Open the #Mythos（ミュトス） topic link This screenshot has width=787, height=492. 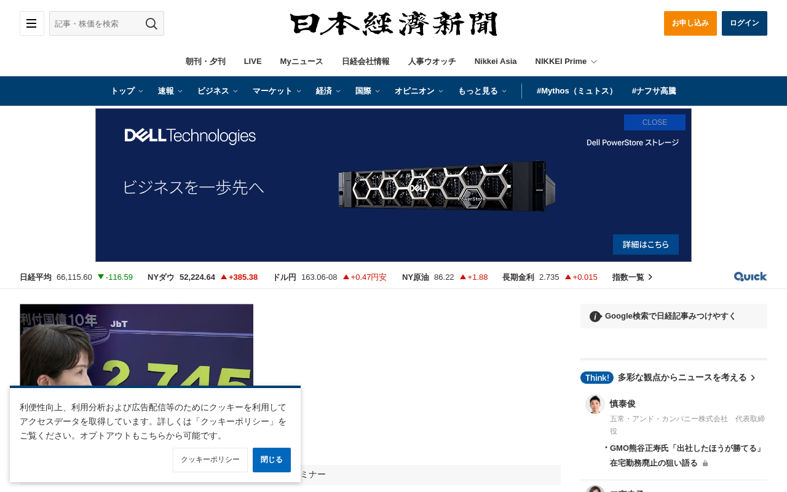pos(577,91)
